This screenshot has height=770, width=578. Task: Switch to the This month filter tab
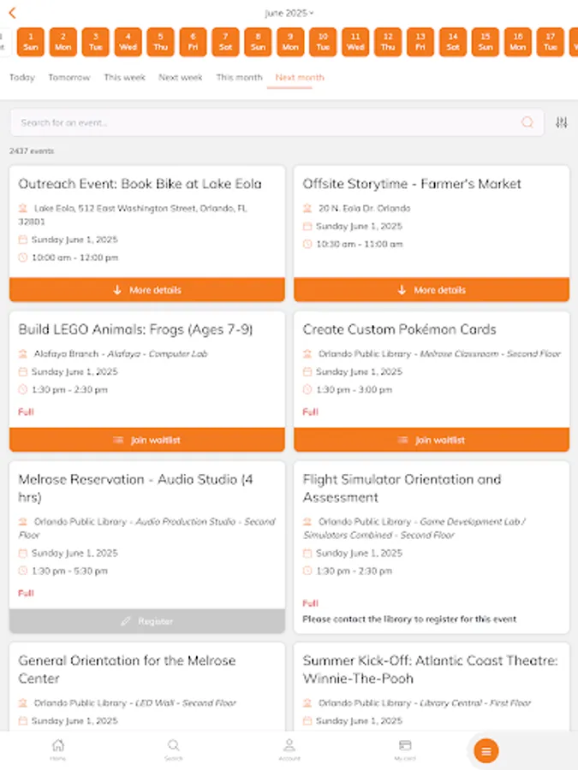pos(239,77)
